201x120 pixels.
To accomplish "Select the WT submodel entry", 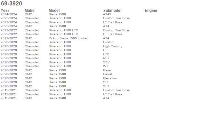I will [106, 66].
